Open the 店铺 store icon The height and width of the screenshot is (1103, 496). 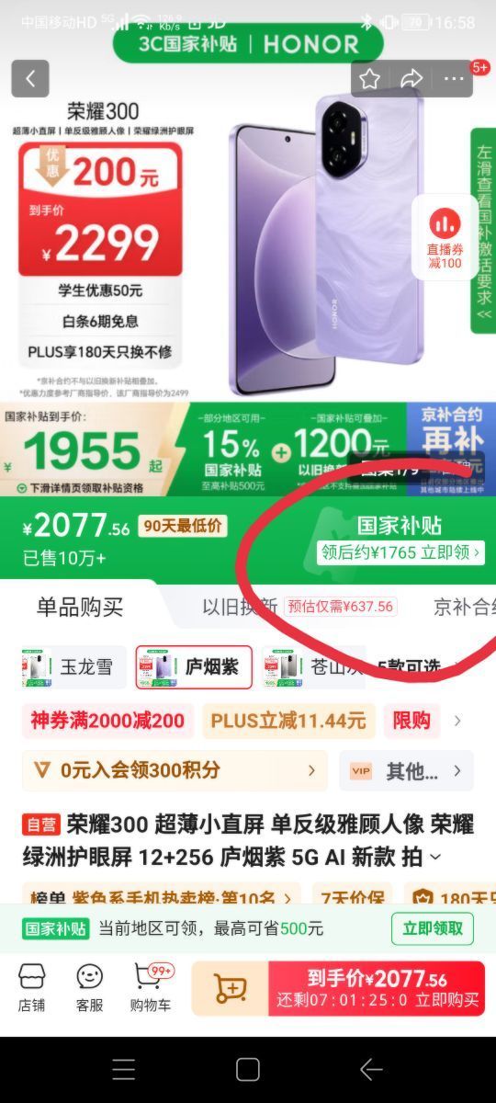tap(31, 988)
